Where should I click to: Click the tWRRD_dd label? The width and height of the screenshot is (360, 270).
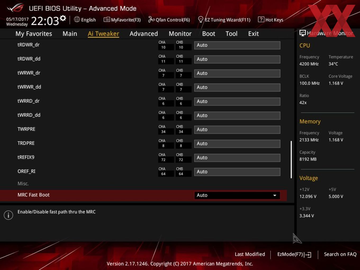[29, 115]
